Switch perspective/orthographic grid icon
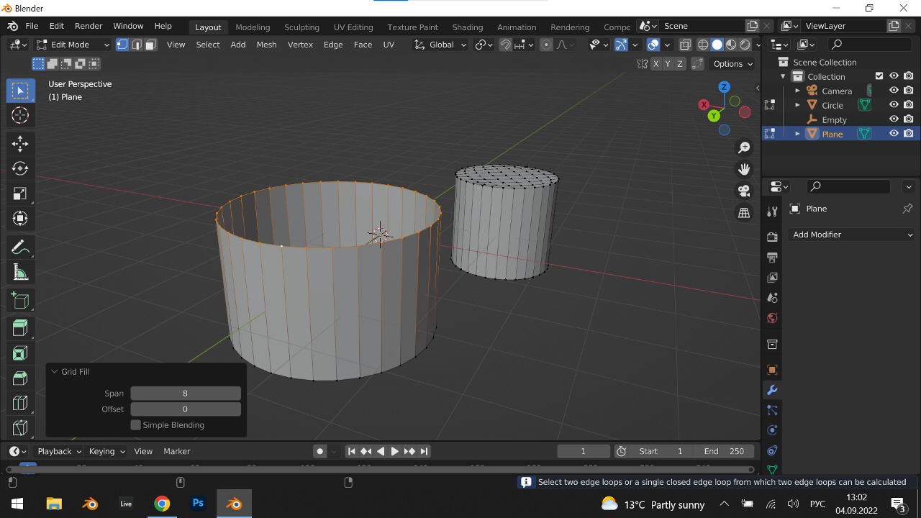 point(744,213)
